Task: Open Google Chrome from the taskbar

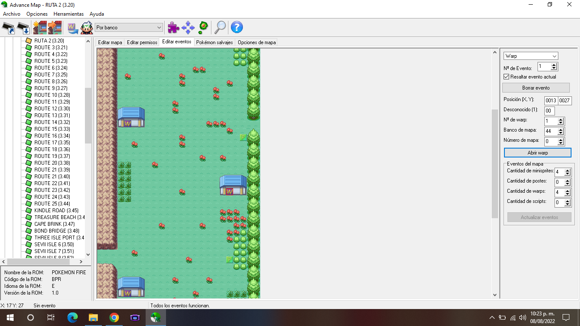Action: [x=114, y=318]
